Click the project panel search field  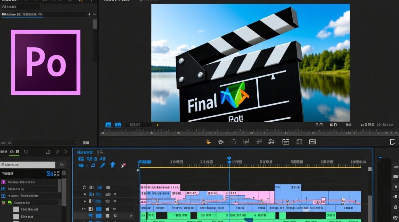click(28, 165)
